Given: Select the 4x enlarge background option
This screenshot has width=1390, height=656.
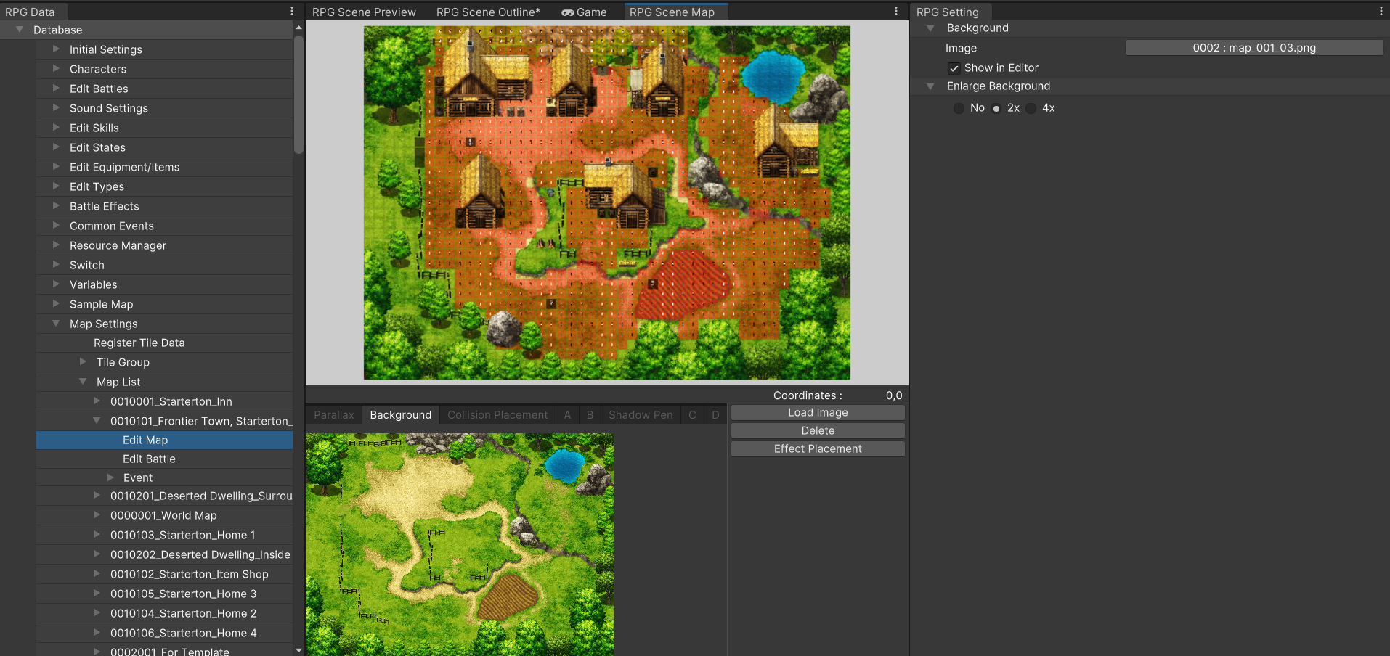Looking at the screenshot, I should tap(1031, 108).
